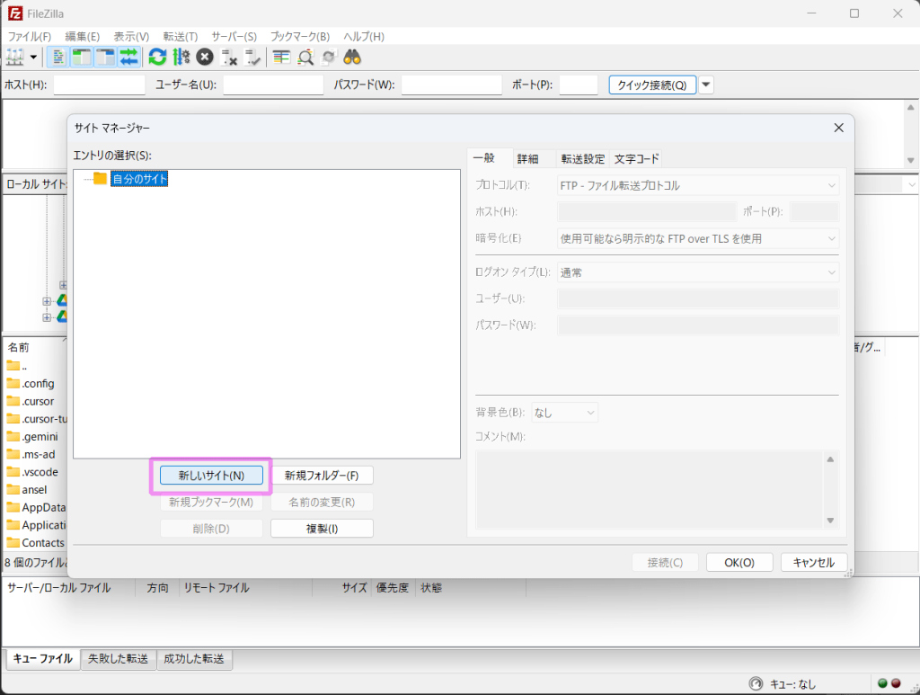
Task: Switch to the 転送設定 tab
Action: 582,159
